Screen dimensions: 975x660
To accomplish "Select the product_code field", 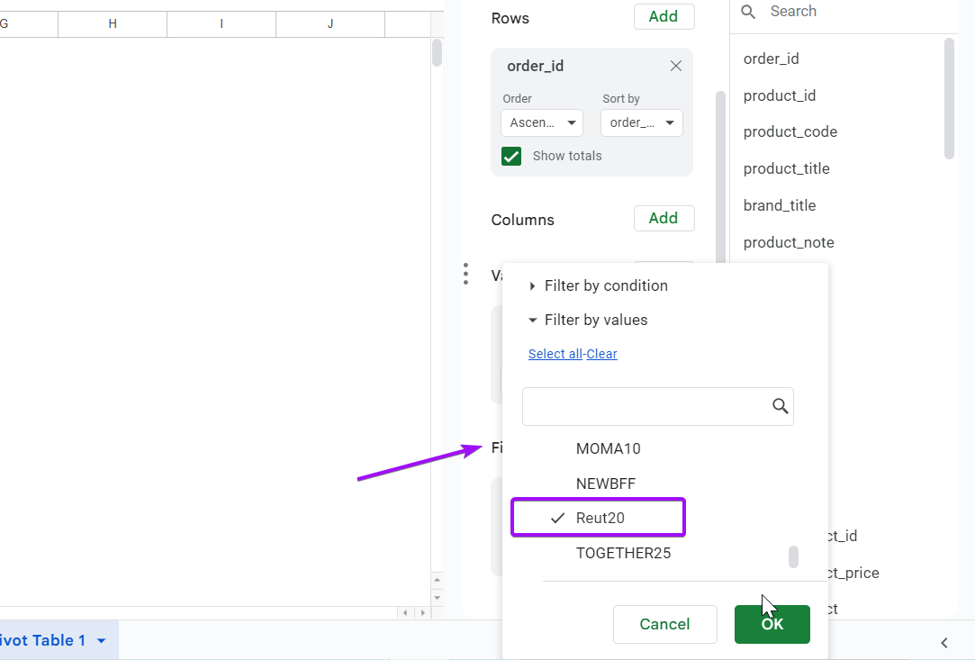I will pyautogui.click(x=790, y=131).
